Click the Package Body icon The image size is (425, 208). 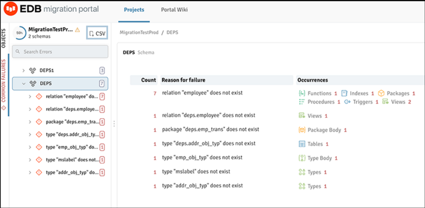click(x=302, y=130)
